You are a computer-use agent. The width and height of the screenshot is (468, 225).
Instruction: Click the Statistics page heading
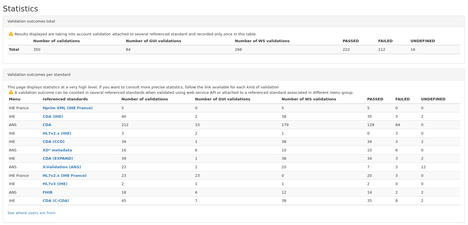[x=20, y=9]
